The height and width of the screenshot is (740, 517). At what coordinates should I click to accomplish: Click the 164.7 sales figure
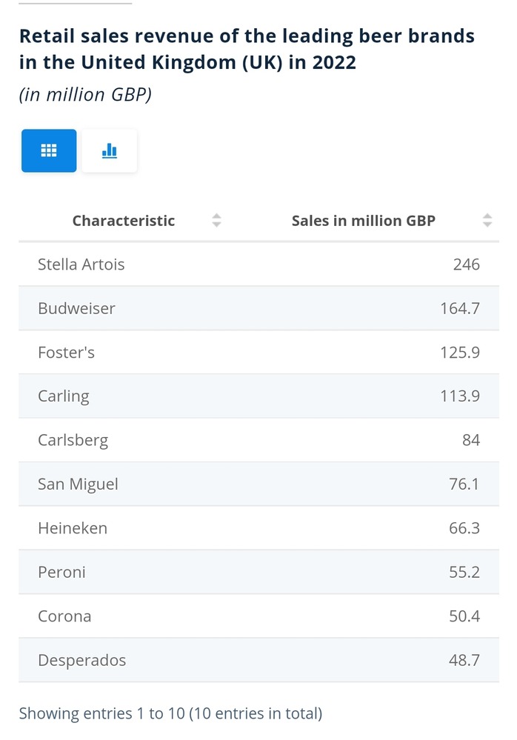(459, 308)
